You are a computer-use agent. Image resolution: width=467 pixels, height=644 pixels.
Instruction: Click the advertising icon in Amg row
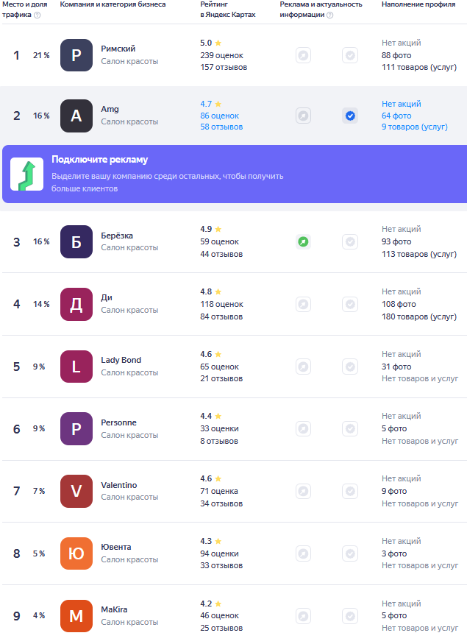click(x=303, y=116)
